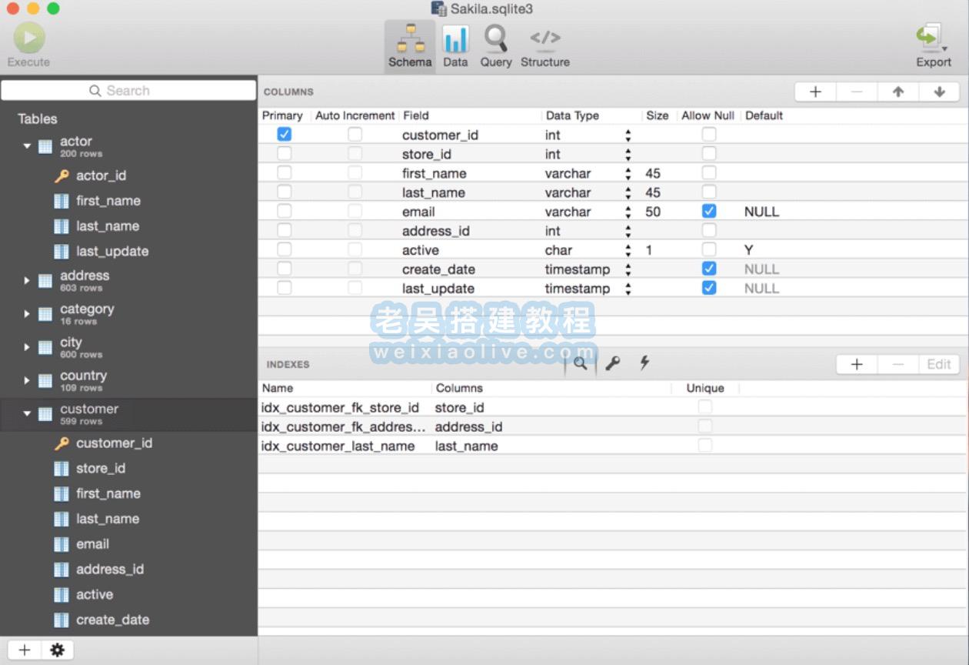Viewport: 969px width, 665px height.
Task: Enable Allow Null for first_name column
Action: (708, 172)
